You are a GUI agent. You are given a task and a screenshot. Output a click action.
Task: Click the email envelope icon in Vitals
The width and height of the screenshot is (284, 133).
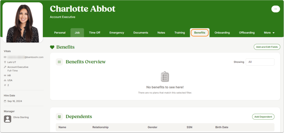[5, 57]
